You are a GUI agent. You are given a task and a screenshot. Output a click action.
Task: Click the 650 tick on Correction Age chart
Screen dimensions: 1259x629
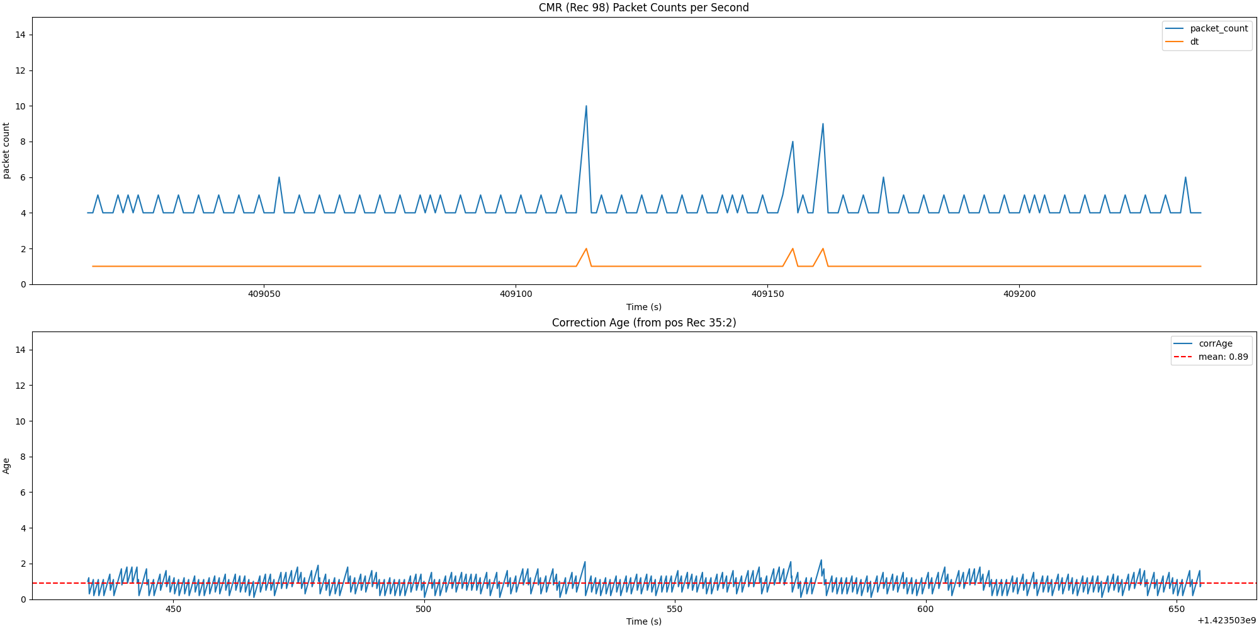pos(1176,609)
